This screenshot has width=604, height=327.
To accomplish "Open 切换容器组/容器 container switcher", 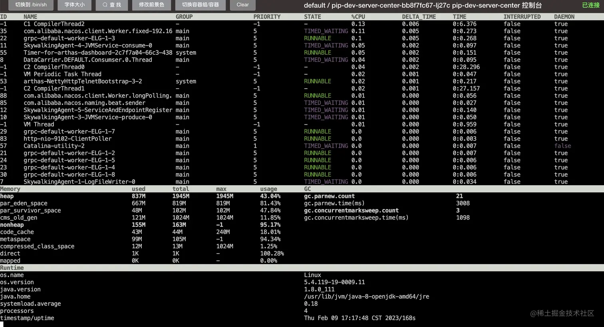I will [201, 5].
